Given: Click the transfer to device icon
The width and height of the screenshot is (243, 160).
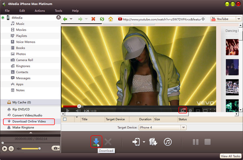Looking at the screenshot, I should point(136,142).
